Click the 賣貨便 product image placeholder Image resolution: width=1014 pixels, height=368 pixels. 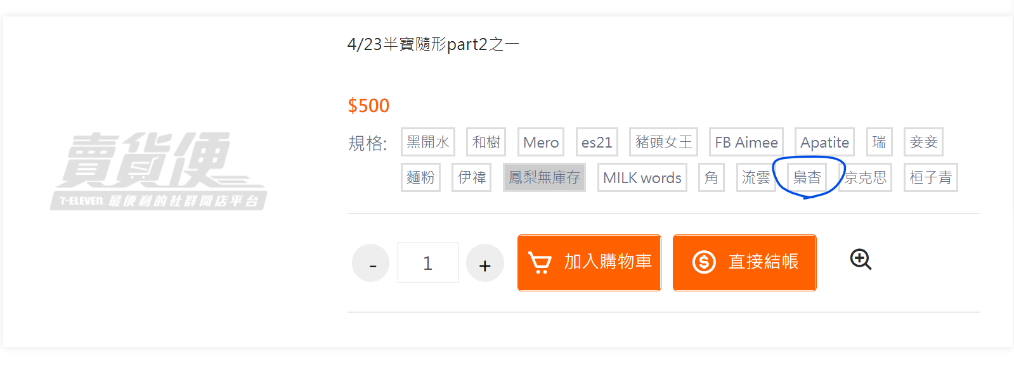click(x=159, y=171)
